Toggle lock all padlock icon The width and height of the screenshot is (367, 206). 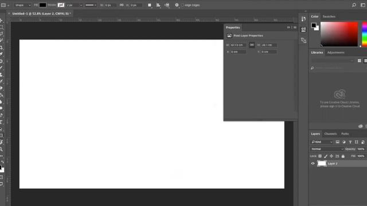pyautogui.click(x=343, y=156)
